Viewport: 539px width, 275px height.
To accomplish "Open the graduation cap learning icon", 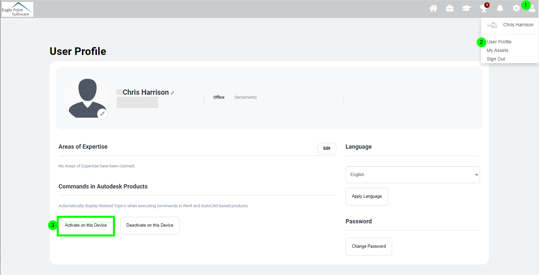I will 466,8.
